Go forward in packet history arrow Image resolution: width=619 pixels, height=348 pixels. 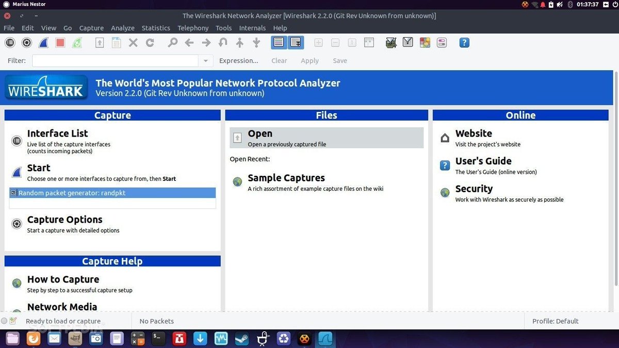pyautogui.click(x=206, y=43)
